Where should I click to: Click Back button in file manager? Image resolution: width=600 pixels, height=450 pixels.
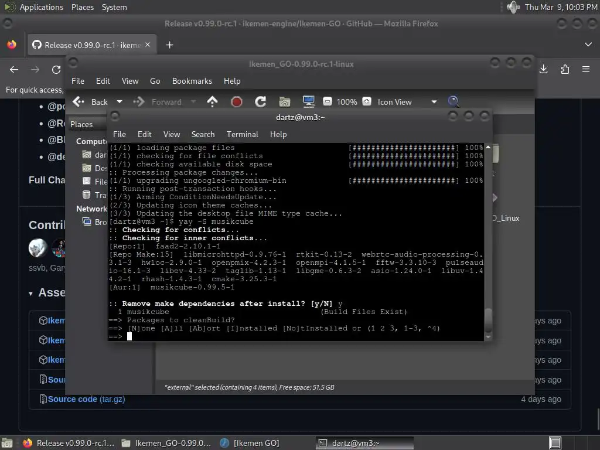tap(91, 102)
